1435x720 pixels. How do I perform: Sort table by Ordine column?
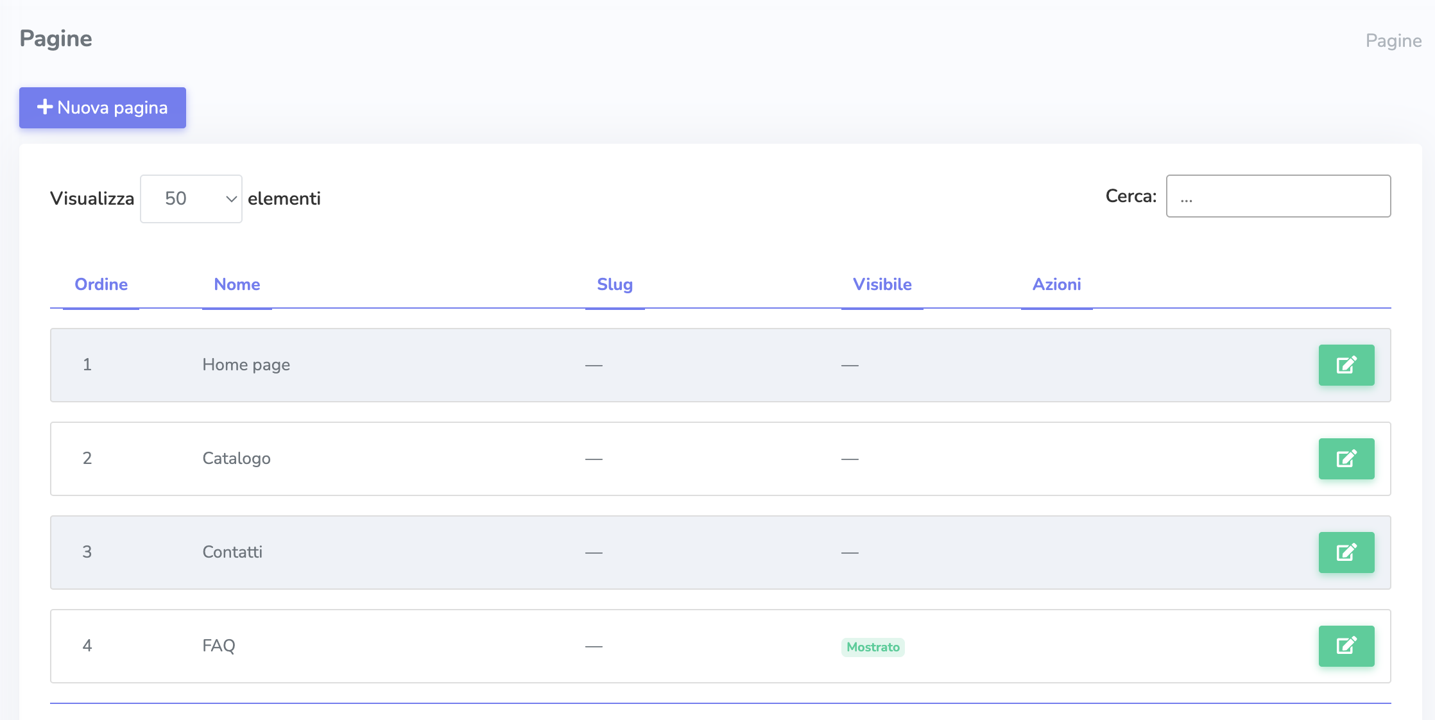pyautogui.click(x=101, y=284)
